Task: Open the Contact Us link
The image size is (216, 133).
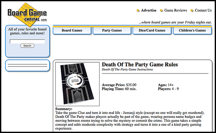Action: click(203, 10)
